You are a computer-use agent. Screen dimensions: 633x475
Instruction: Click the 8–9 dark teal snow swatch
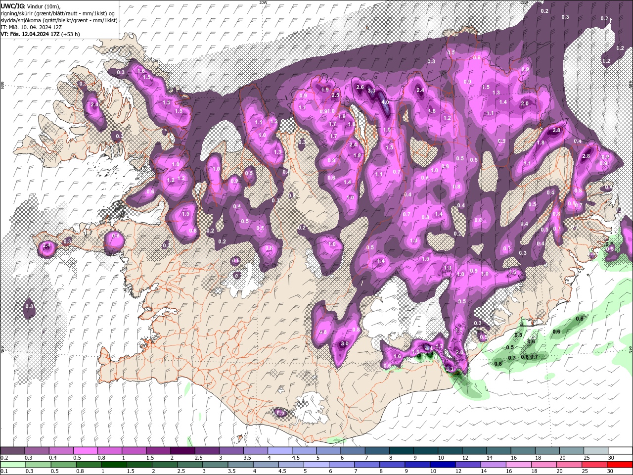(401, 451)
